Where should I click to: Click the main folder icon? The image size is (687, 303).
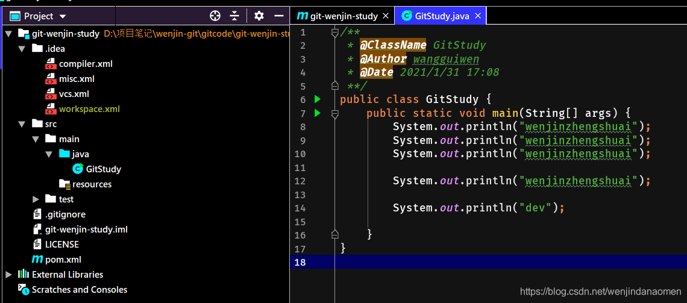51,139
